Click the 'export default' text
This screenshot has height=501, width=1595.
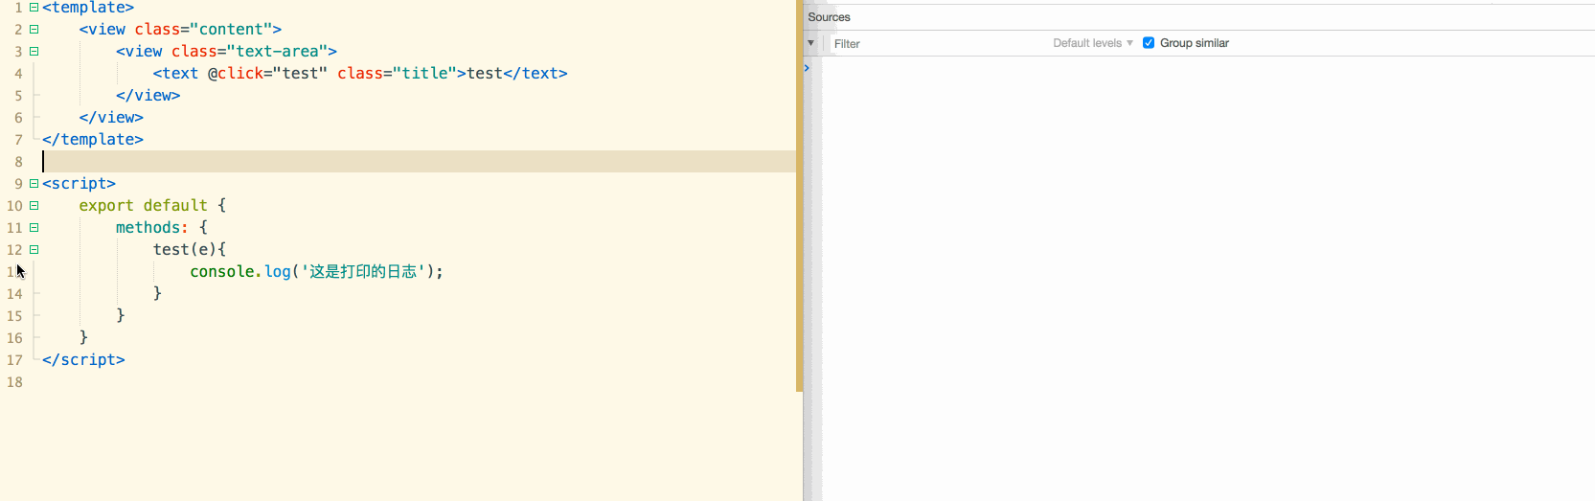coord(143,206)
